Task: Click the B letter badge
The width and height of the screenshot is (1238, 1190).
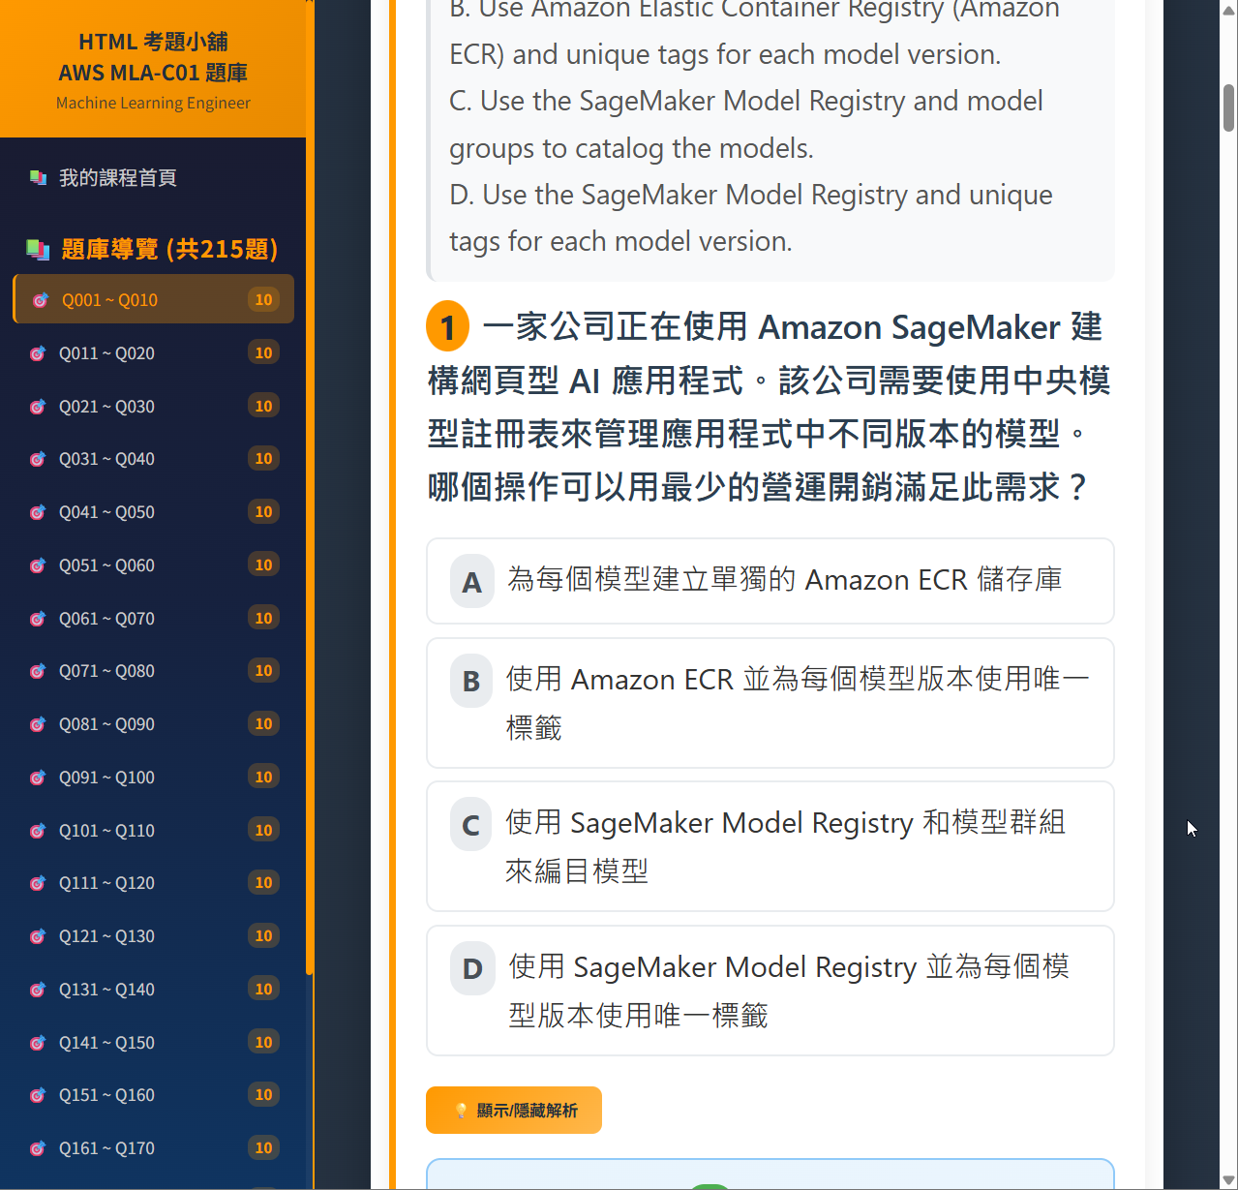Action: pyautogui.click(x=471, y=682)
